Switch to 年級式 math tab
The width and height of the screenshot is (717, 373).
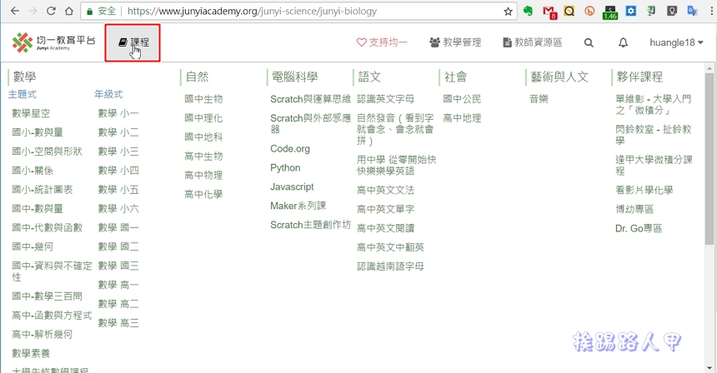click(x=108, y=94)
